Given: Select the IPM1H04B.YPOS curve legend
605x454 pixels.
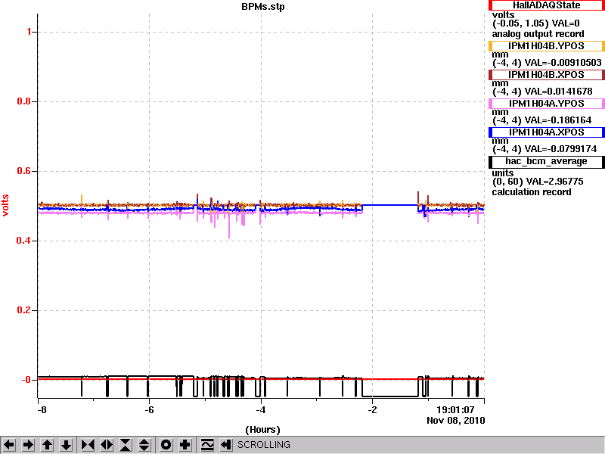Looking at the screenshot, I should [x=546, y=46].
